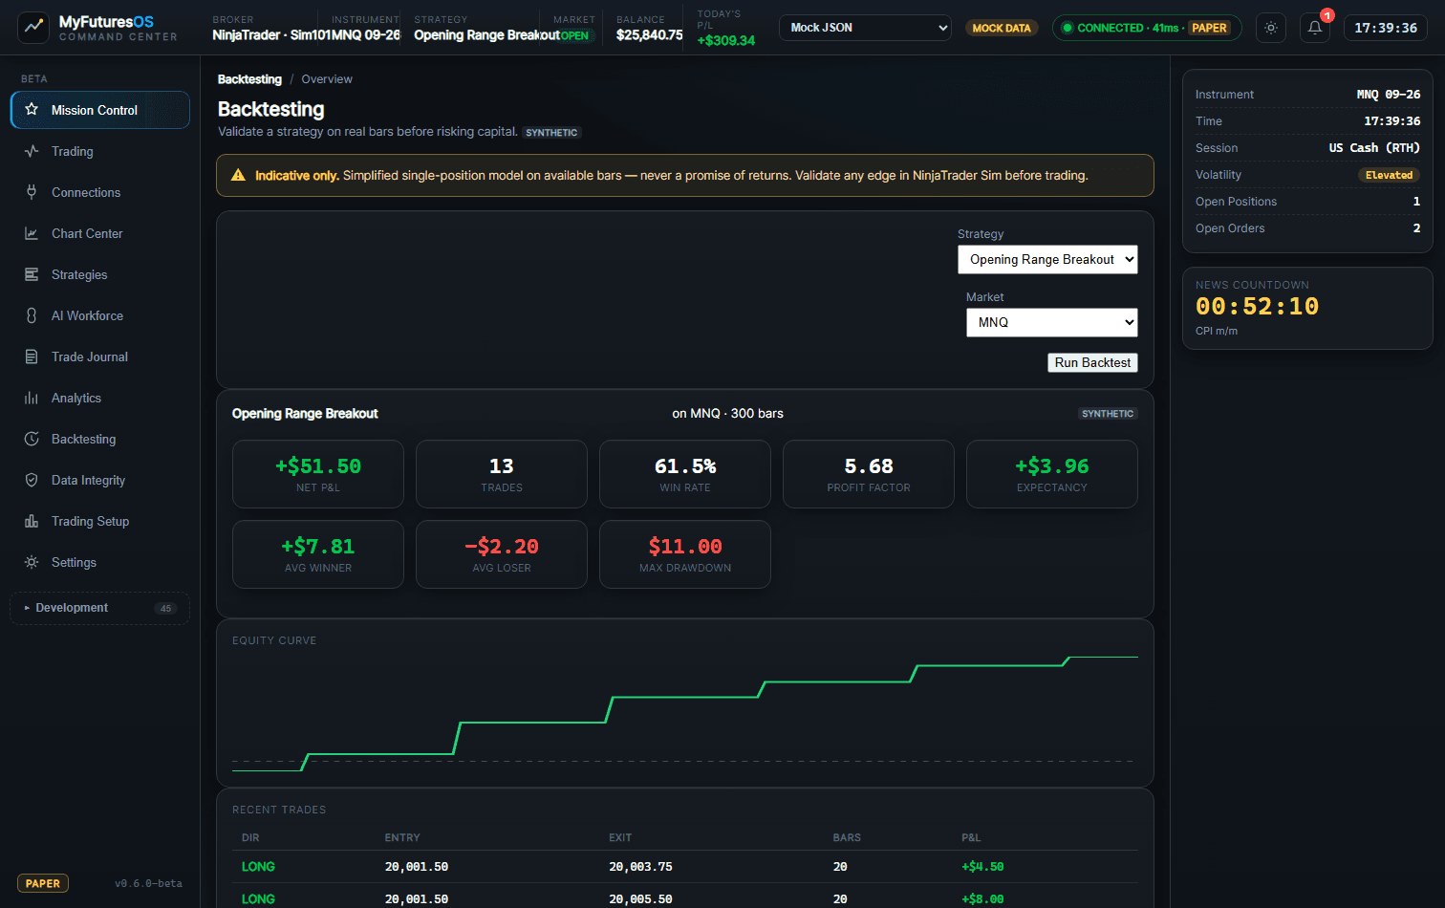Toggle the light/dark theme sun icon
The height and width of the screenshot is (908, 1445).
click(1271, 28)
